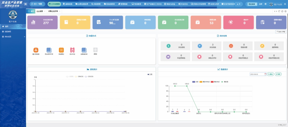The height and width of the screenshot is (127, 288).
Task: Toggle the 任务巡检 legend series
Action: (x=89, y=76)
